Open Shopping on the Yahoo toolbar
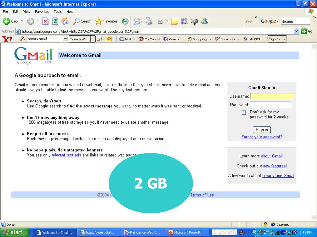 (197, 39)
